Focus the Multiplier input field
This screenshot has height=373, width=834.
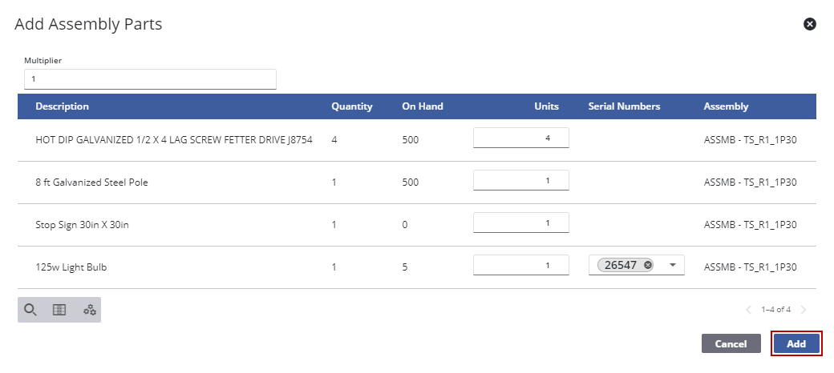click(150, 79)
